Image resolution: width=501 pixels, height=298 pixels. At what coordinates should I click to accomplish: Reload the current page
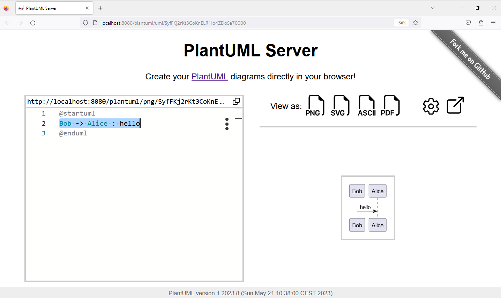(x=33, y=23)
